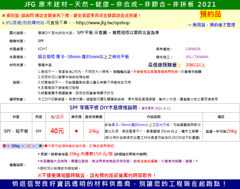
Task: Click the 材質 column header
Action: [x=16, y=117]
